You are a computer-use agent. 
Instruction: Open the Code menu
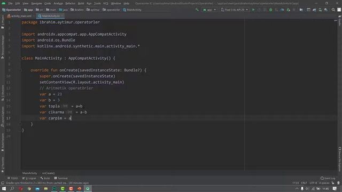48,4
